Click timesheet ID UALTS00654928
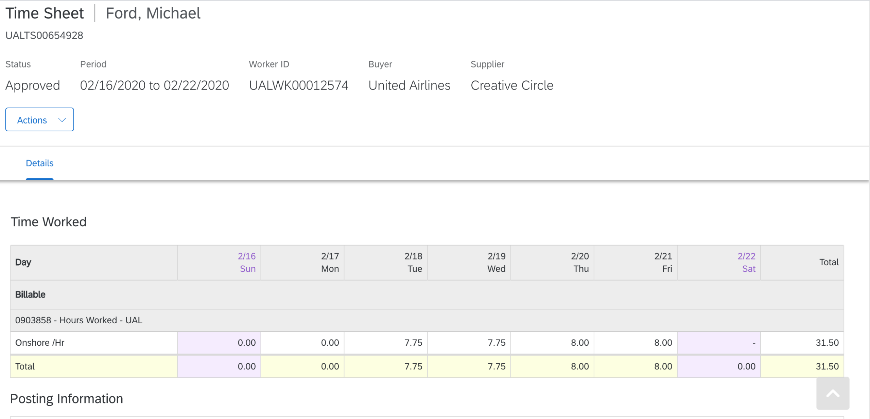870x419 pixels. tap(44, 35)
